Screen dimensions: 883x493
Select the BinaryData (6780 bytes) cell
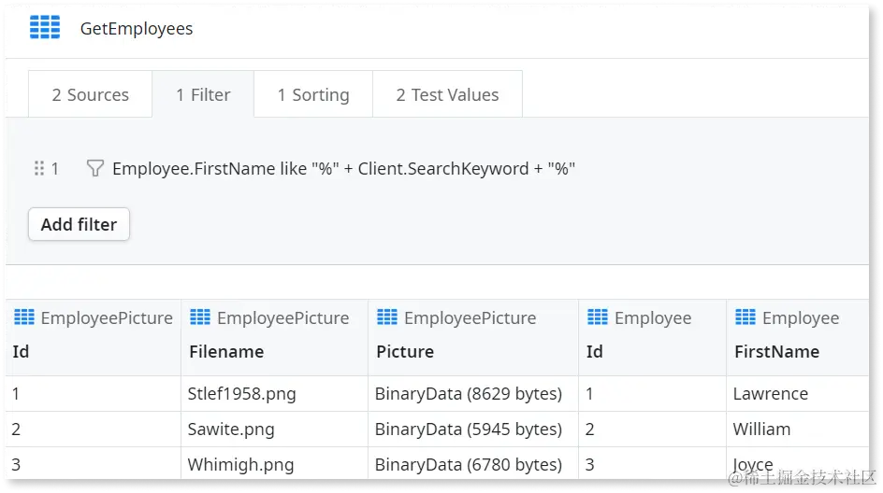[x=473, y=464]
